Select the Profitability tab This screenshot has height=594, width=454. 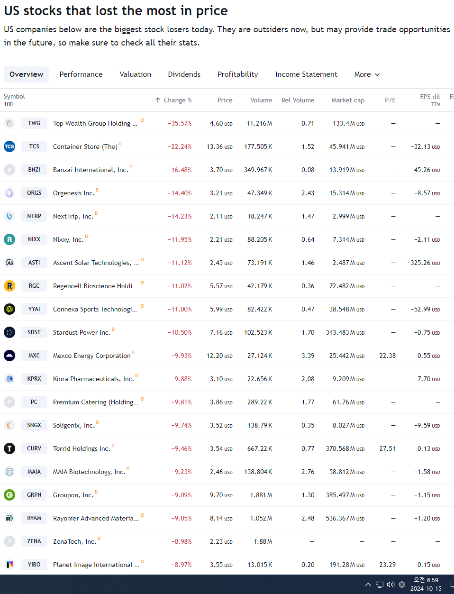(238, 74)
